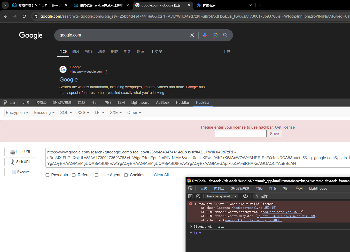The width and height of the screenshot is (350, 252).
Task: Tick the Cookies checkbox
Action: 126,175
